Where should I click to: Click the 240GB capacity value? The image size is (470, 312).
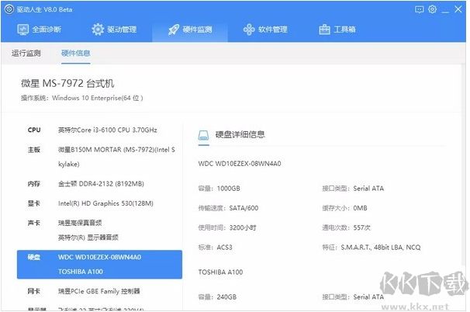(x=226, y=297)
